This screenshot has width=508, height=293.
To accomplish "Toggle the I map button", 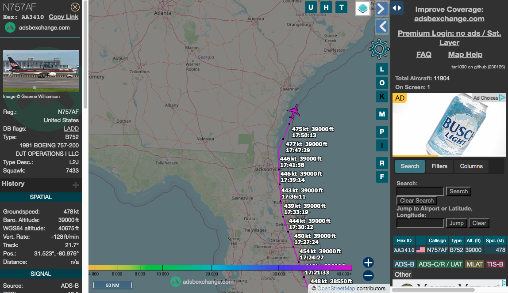I will [x=382, y=145].
